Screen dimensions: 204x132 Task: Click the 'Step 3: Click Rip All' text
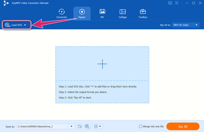click(75, 98)
